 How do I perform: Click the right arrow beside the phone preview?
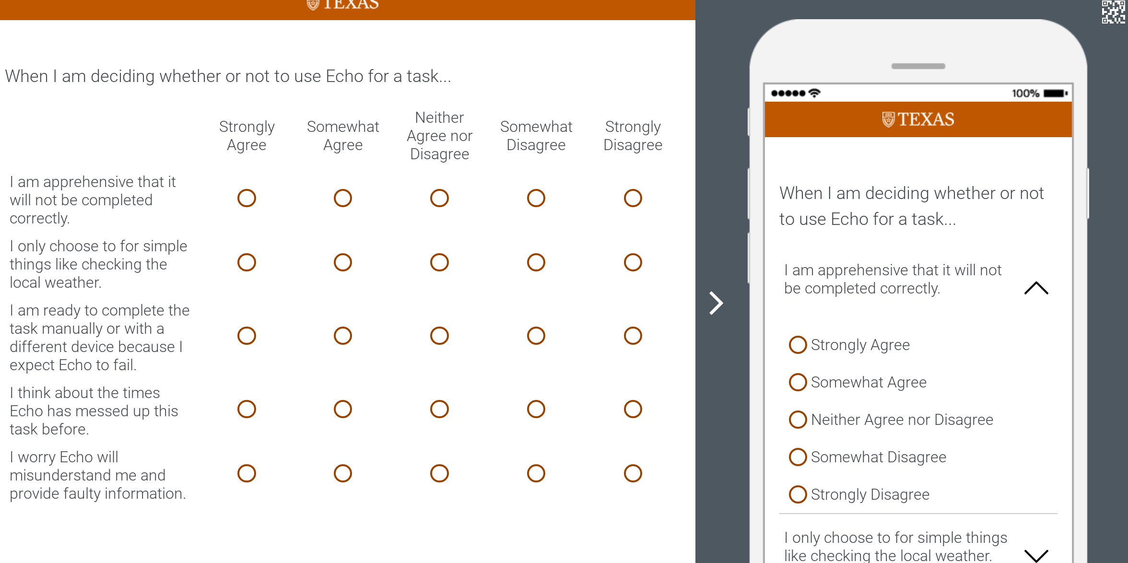click(x=716, y=303)
